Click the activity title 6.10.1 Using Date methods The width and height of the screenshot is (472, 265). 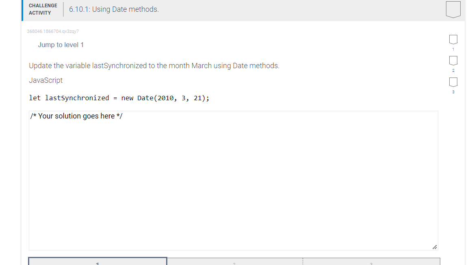[113, 9]
